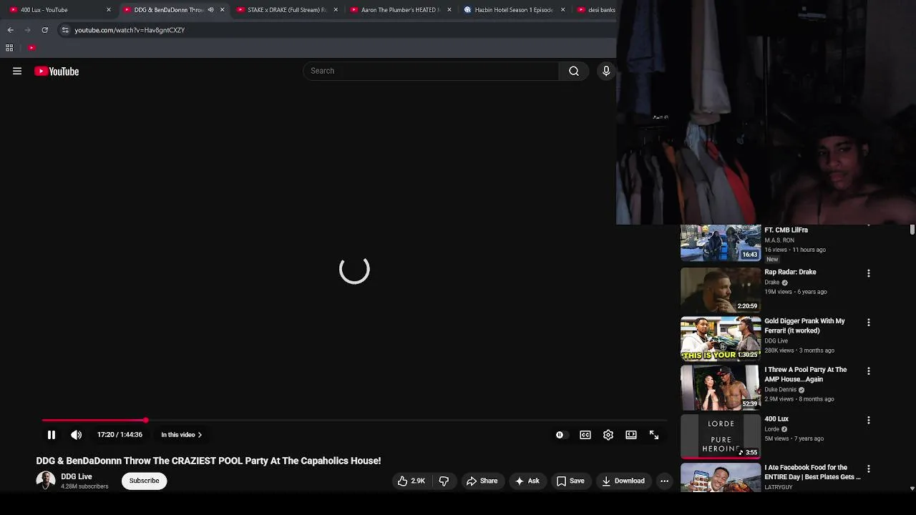Screen dimensions: 916x515
Task: Open options for Pool Party AMP House video
Action: [869, 371]
